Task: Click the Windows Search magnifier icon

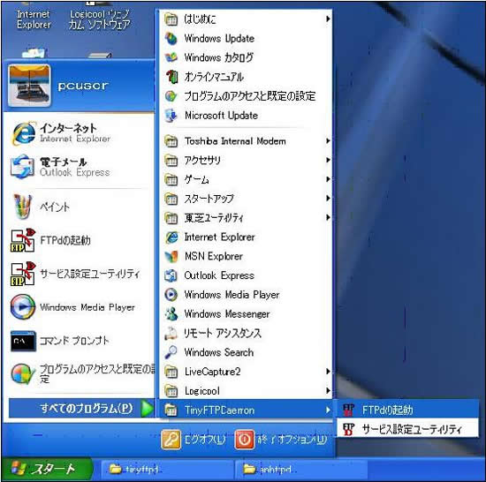Action: pyautogui.click(x=171, y=352)
